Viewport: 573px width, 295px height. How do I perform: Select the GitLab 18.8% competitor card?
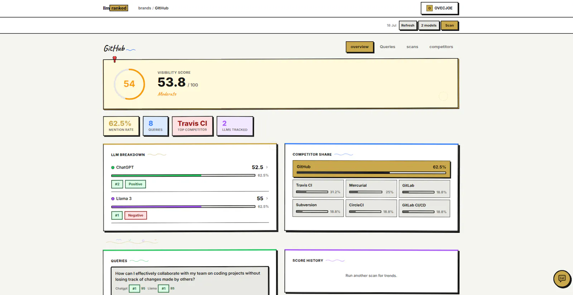pyautogui.click(x=424, y=188)
